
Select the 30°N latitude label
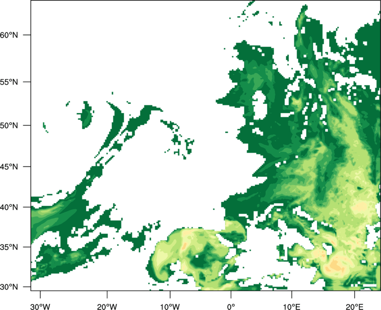click(x=9, y=287)
